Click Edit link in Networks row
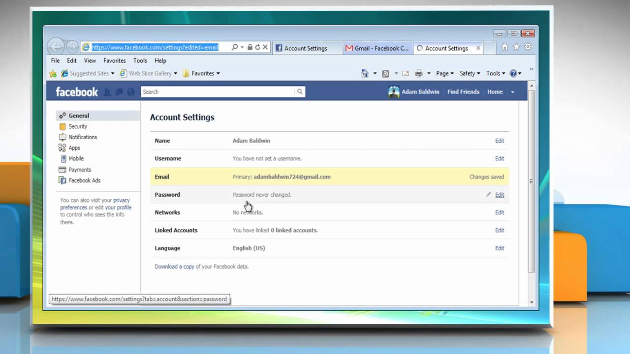630x354 pixels. (x=500, y=212)
